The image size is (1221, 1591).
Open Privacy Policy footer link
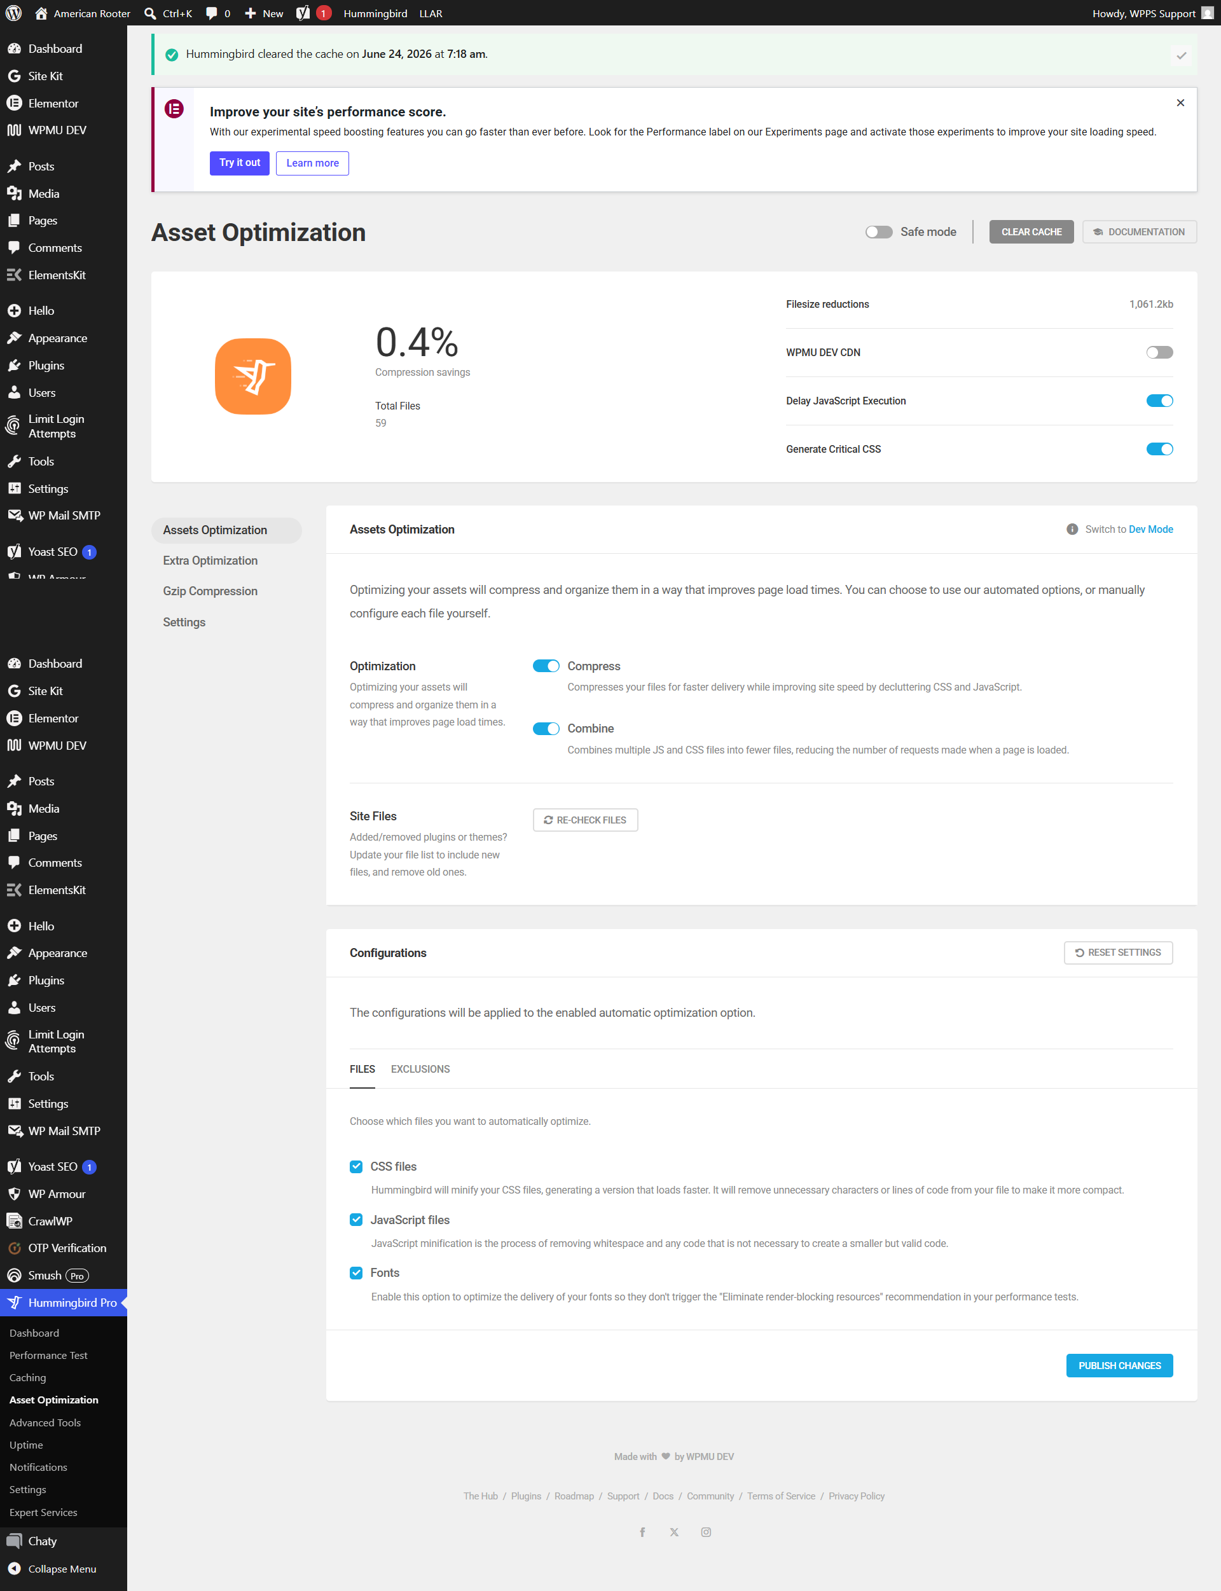click(x=856, y=1496)
